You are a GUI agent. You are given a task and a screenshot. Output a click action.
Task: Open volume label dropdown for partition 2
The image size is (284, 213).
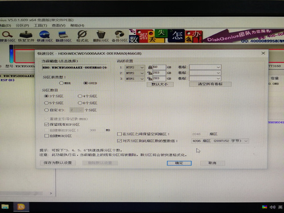pos(205,73)
